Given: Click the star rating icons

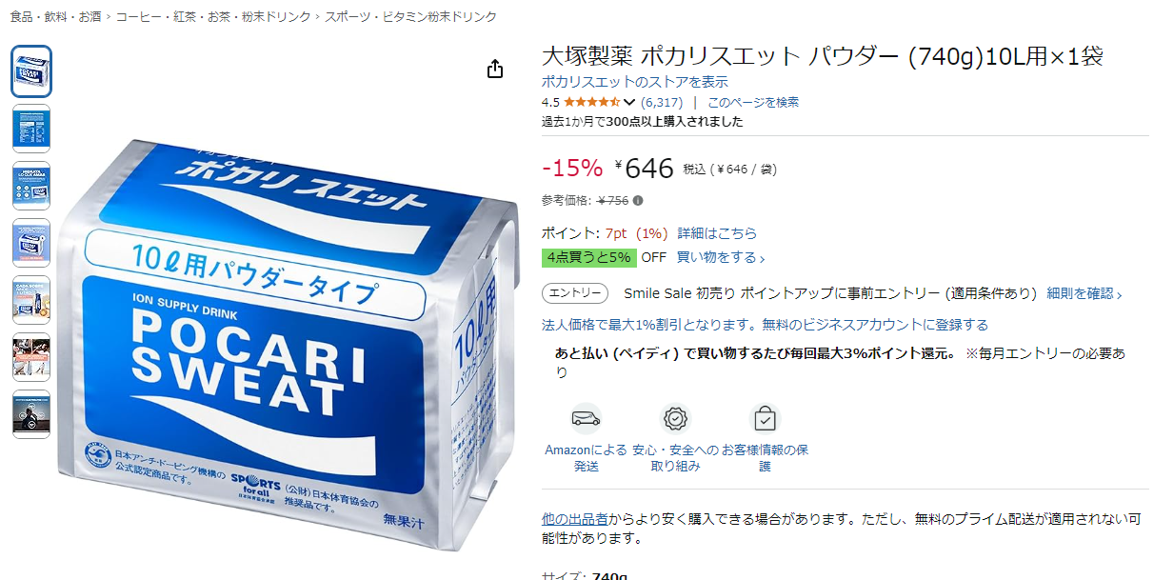Looking at the screenshot, I should [591, 102].
